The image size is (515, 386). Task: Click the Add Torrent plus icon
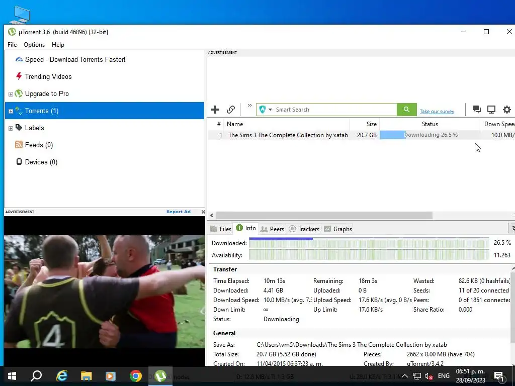[x=215, y=110]
